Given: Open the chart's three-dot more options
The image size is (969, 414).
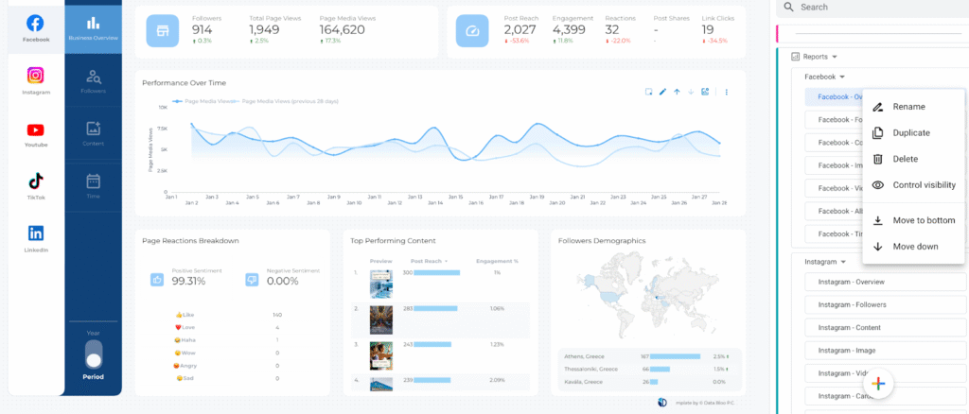Looking at the screenshot, I should click(x=727, y=92).
